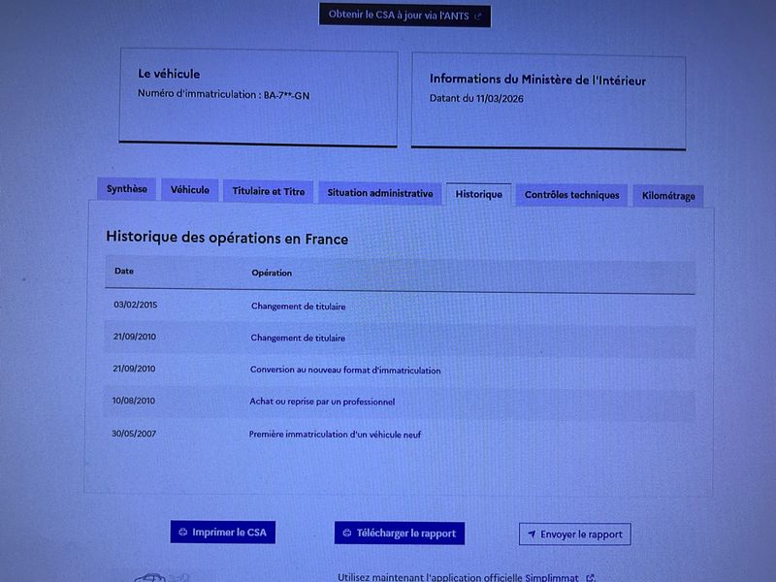The width and height of the screenshot is (776, 582).
Task: Select the date 03/02/2015
Action: [136, 305]
